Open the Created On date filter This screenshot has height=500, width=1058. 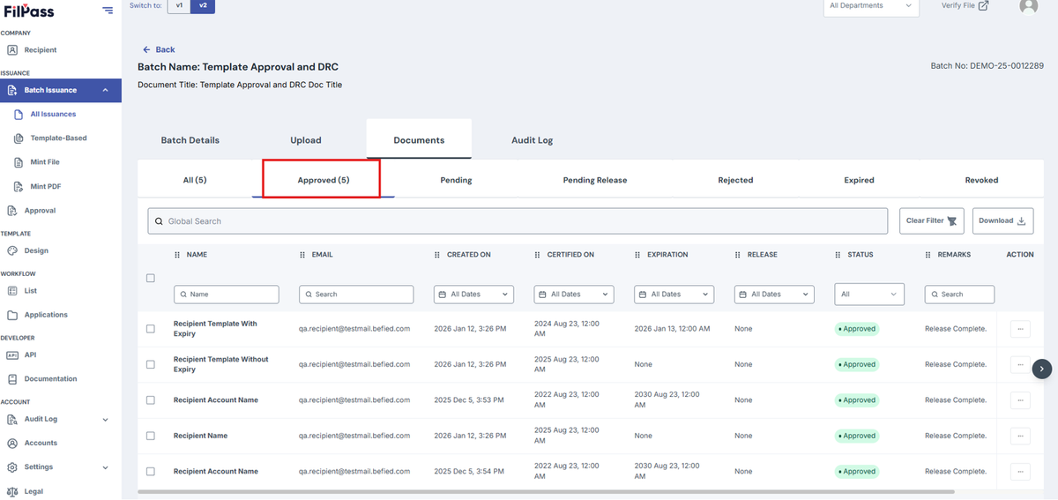(474, 295)
